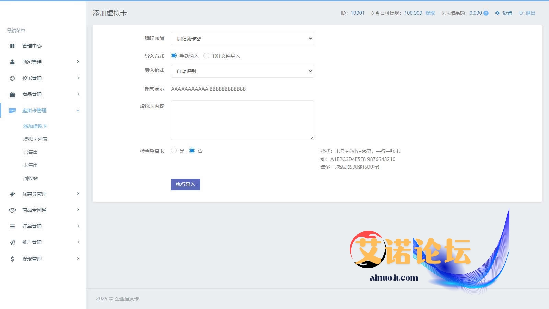This screenshot has width=549, height=309.
Task: Click the coupon ticket icon for 优惠券管理
Action: (x=12, y=194)
